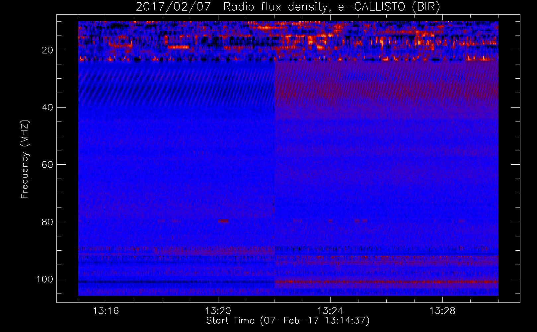Click the "13:16" time tick label
Viewport: 537px width, 332px height.
pos(106,311)
